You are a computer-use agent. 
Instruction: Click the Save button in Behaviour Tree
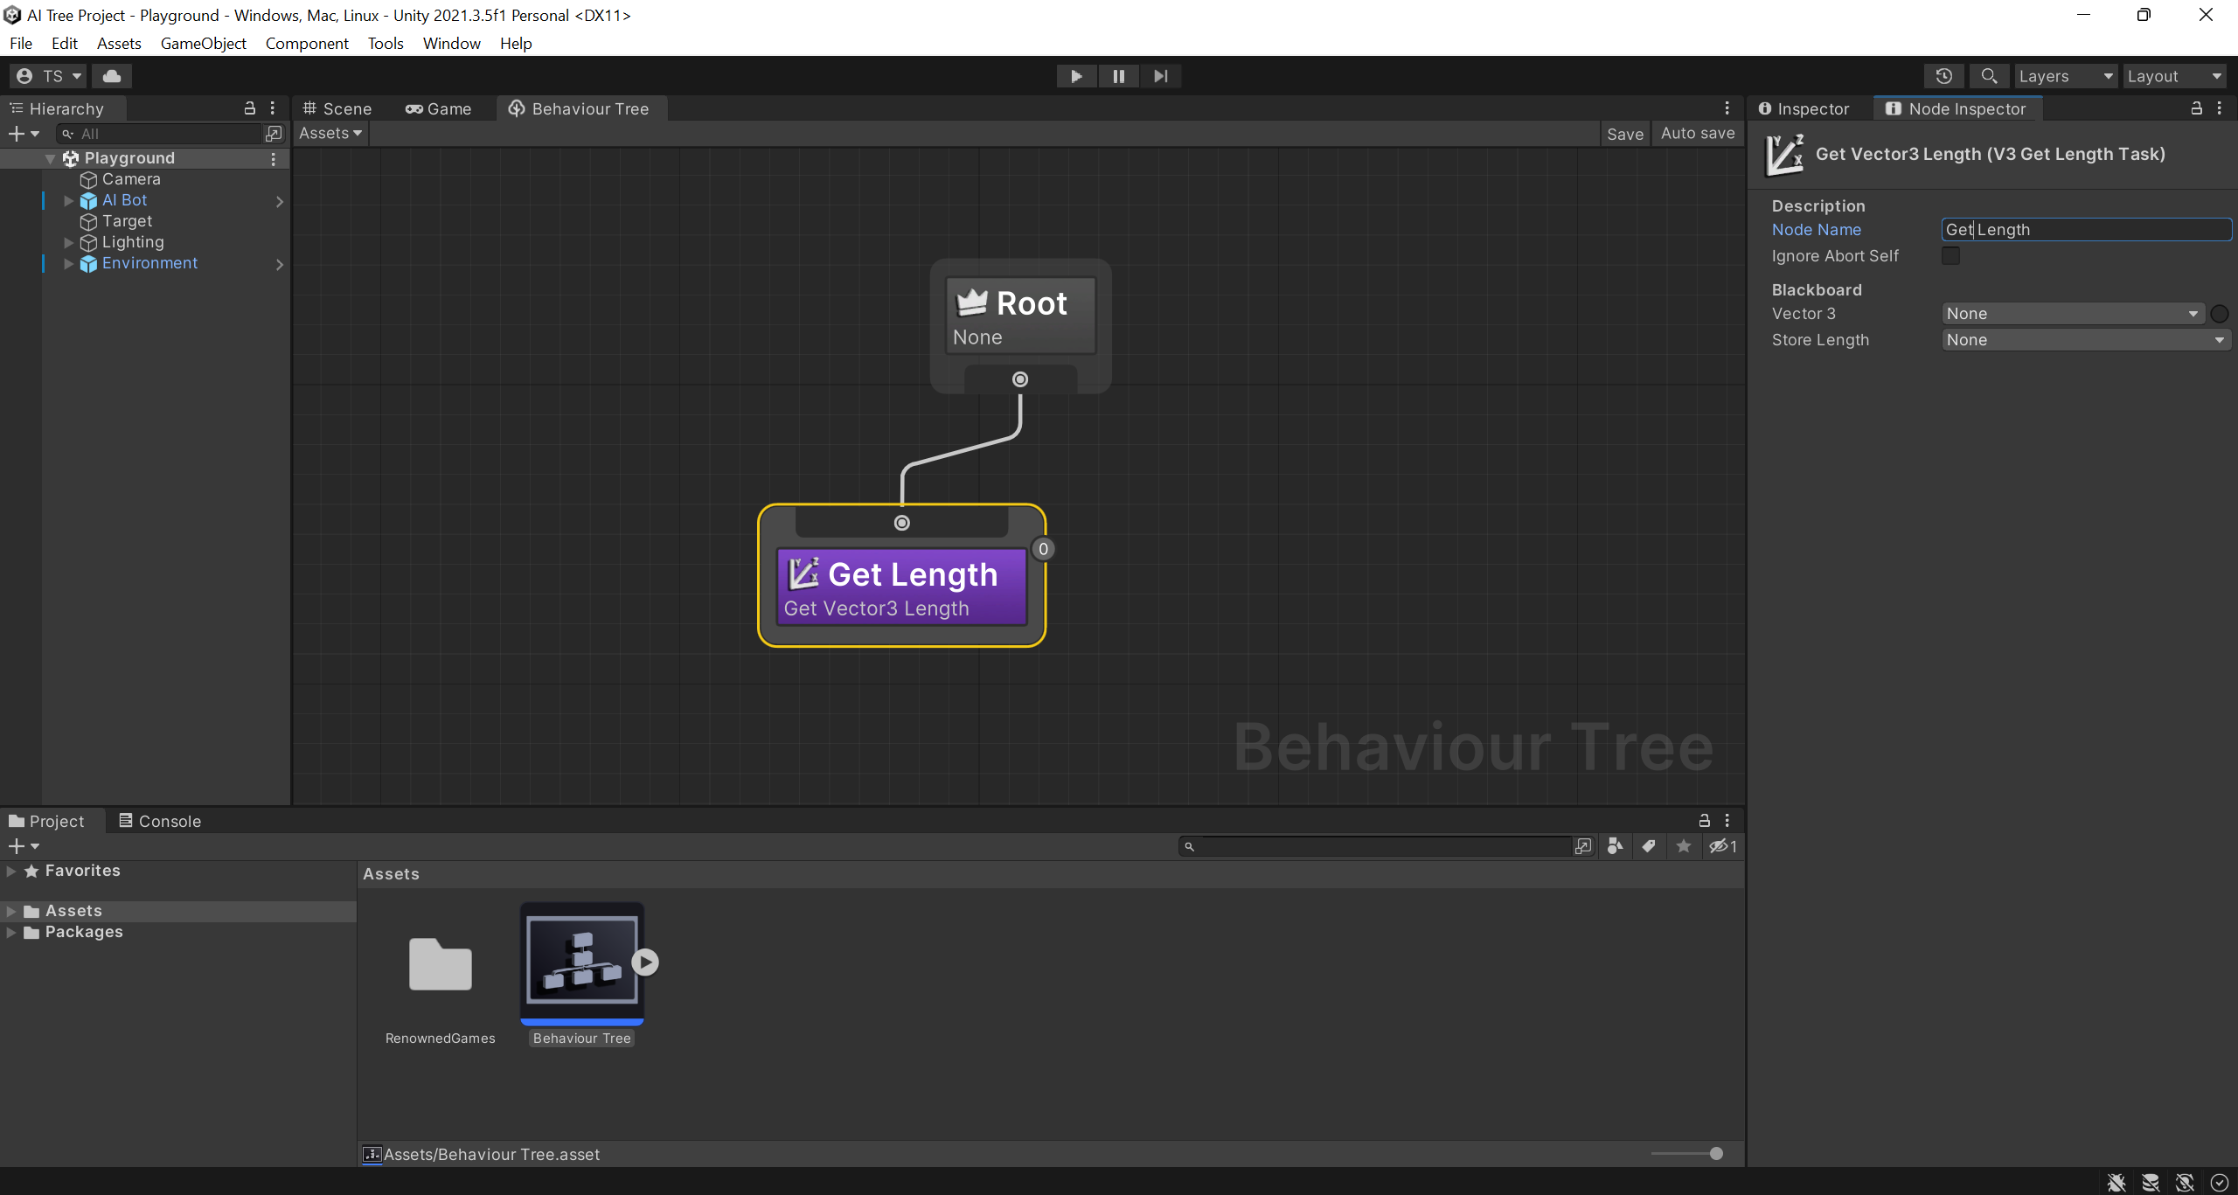point(1624,134)
